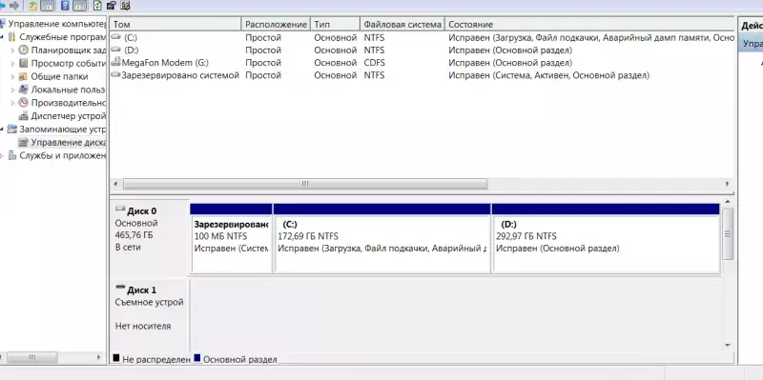This screenshot has height=380, width=763.
Task: Click the Управление дисками icon in tree
Action: click(x=23, y=142)
